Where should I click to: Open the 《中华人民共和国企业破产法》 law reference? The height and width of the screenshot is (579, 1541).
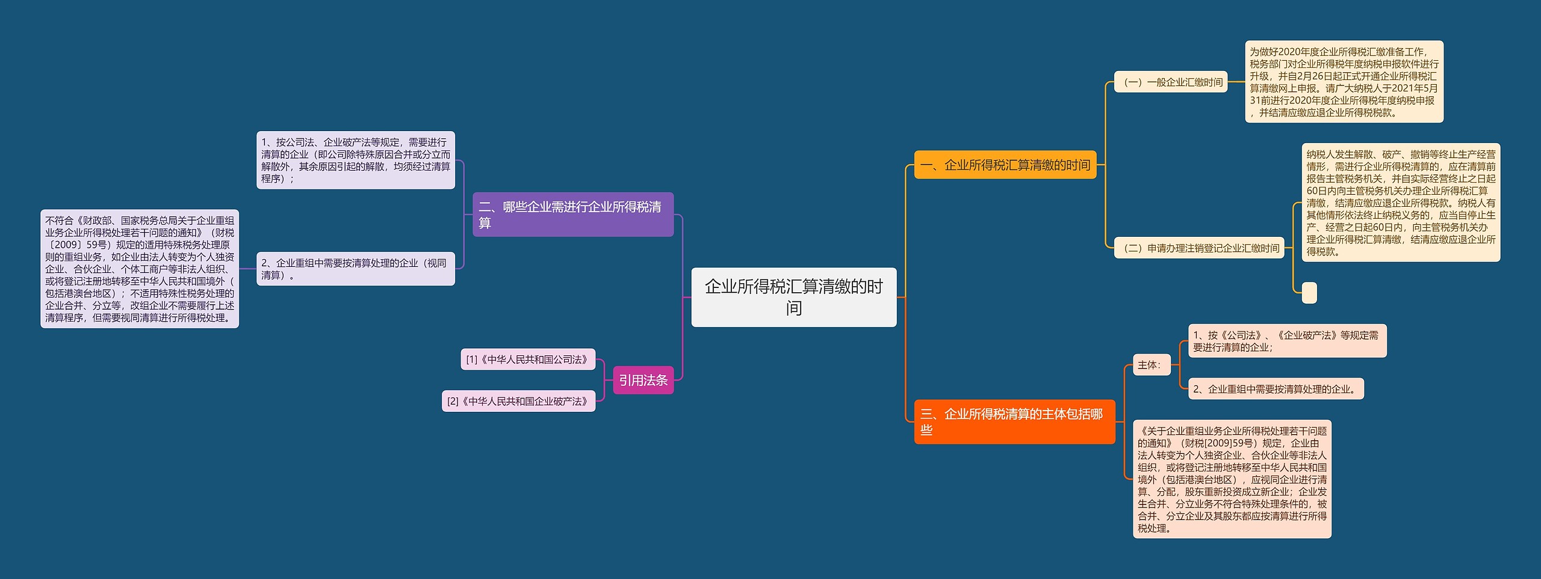point(519,400)
